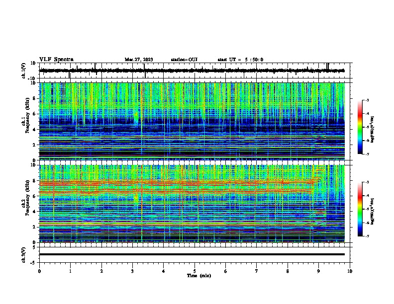The height and width of the screenshot is (304, 394).
Task: Click the "-7" label on ch.1 color bar
Action: click(x=367, y=154)
